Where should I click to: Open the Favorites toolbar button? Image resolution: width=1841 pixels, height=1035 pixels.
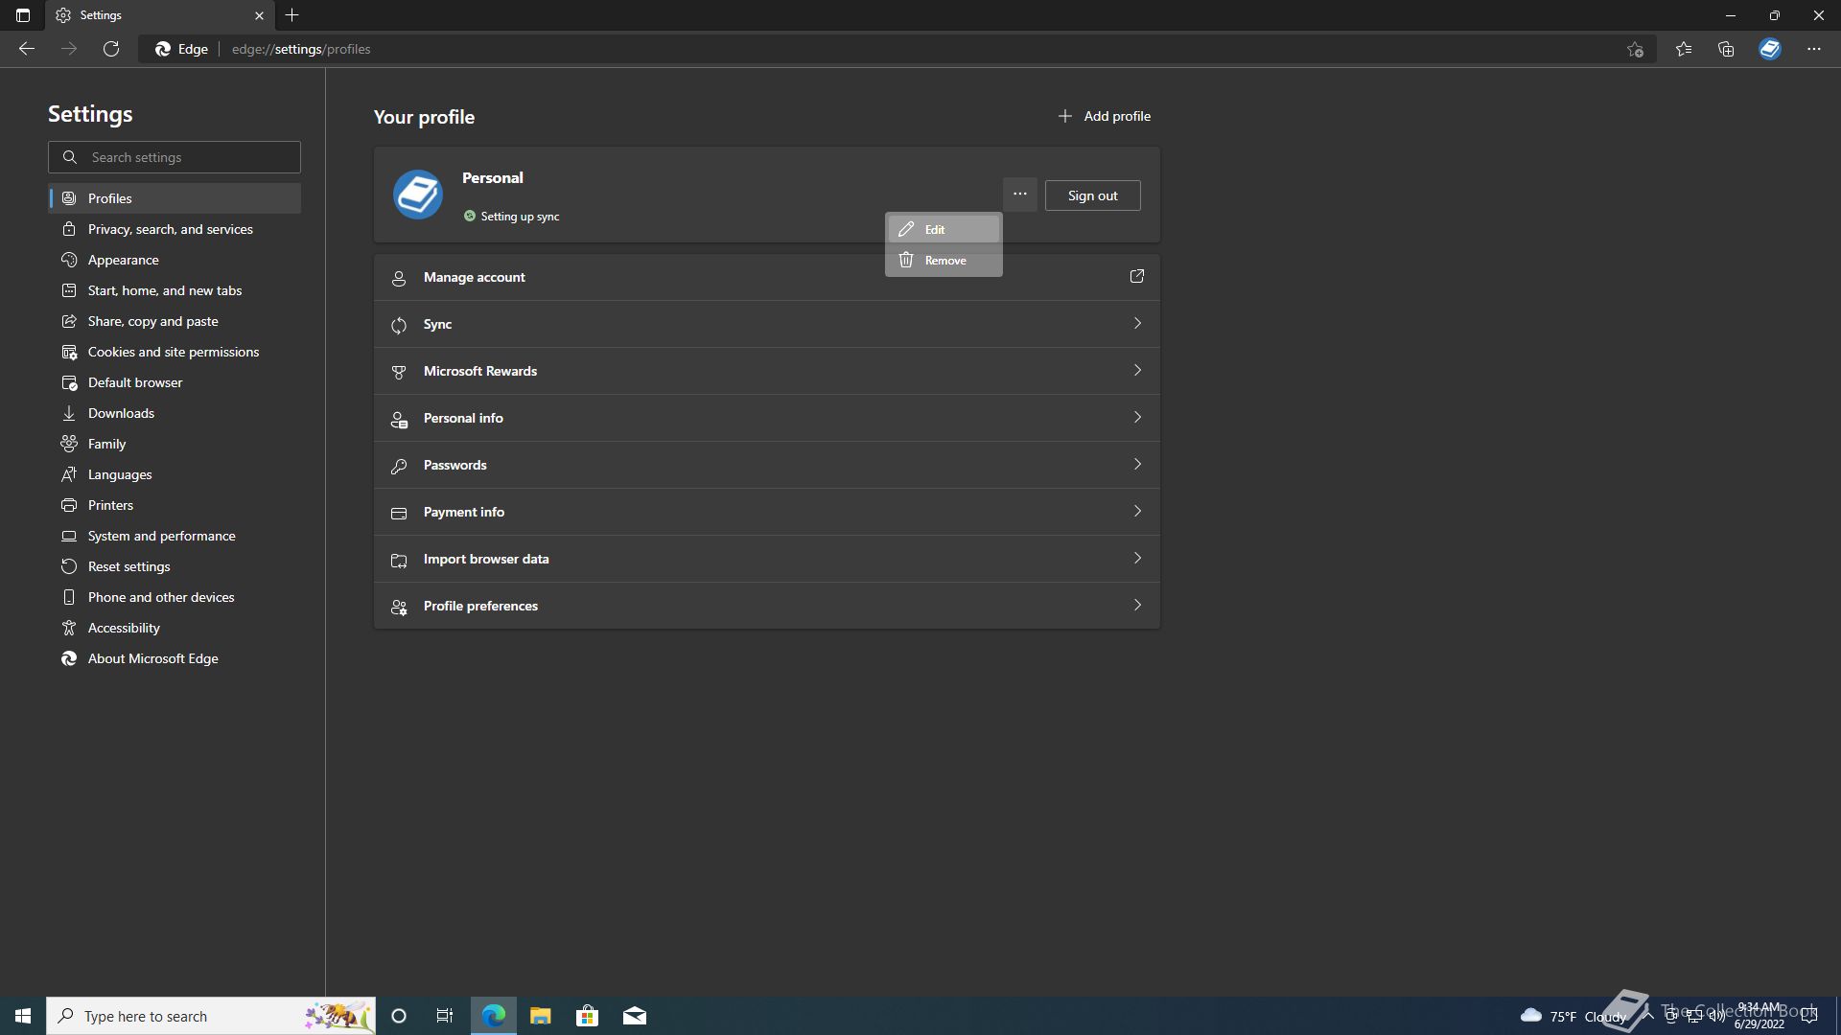click(x=1684, y=49)
